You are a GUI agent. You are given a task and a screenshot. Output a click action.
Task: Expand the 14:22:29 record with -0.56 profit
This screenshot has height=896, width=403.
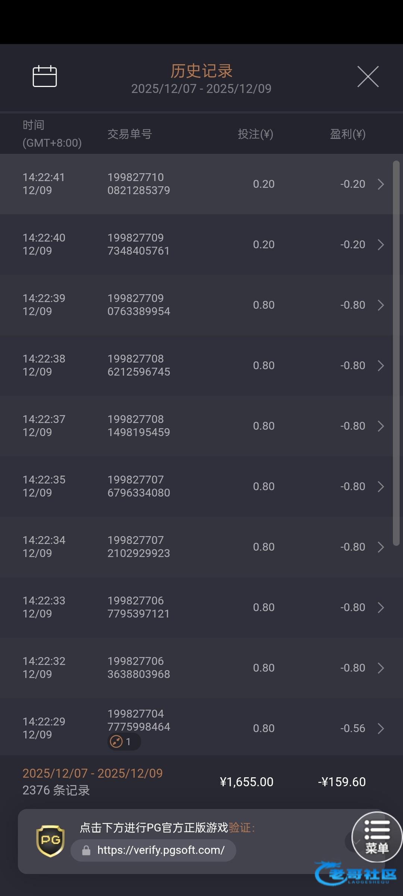point(381,728)
